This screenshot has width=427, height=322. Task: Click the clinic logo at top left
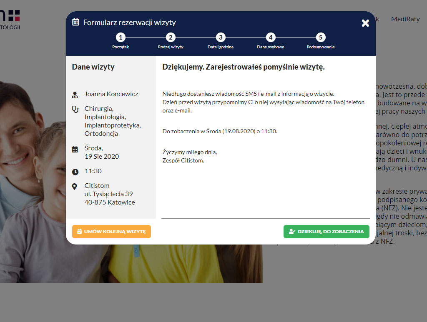click(x=10, y=20)
